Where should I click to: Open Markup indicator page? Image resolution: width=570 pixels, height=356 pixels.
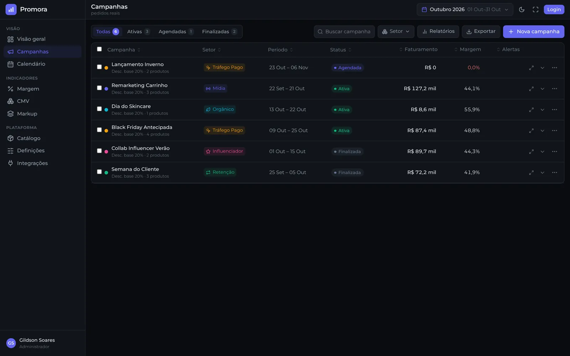[x=42, y=114]
